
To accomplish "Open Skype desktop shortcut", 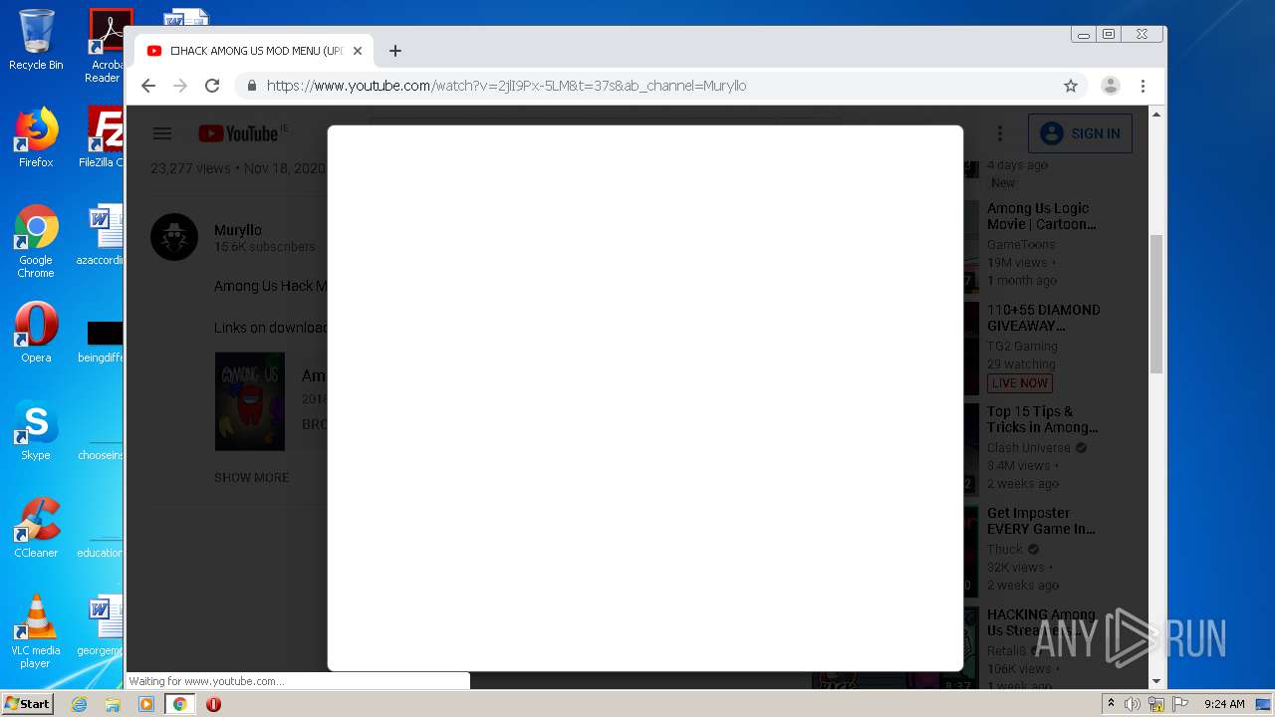I will [36, 430].
